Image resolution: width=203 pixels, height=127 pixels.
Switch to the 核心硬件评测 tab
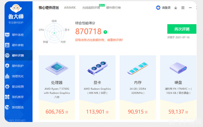click(49, 8)
